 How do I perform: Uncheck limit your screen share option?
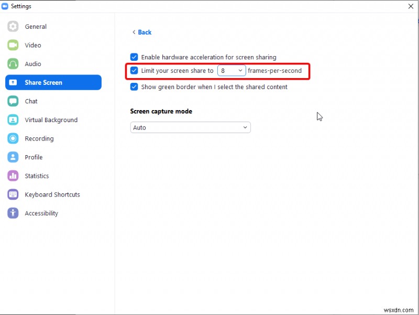point(134,71)
